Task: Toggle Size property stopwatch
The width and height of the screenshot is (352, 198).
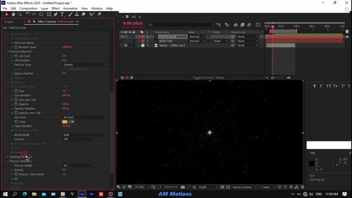Action: coord(16,91)
